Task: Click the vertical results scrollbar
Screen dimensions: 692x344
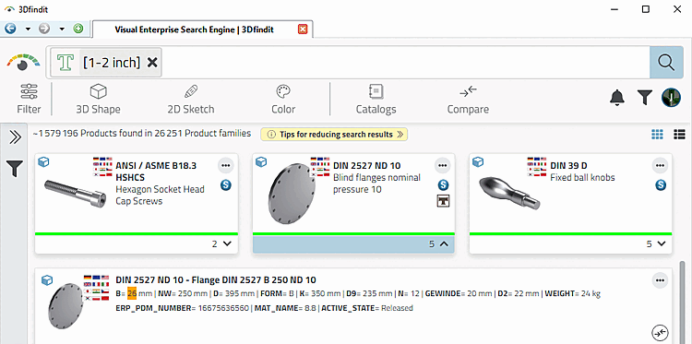Action: click(683, 302)
